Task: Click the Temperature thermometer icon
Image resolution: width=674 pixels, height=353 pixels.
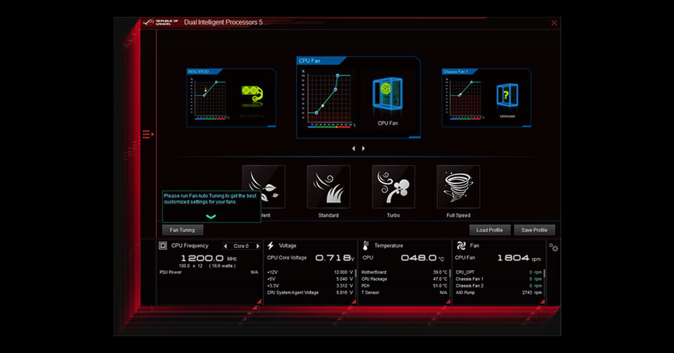Action: (x=366, y=246)
